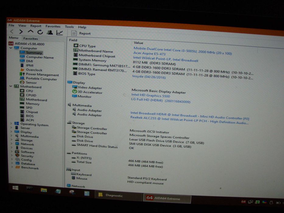Click the Field column header
Image resolution: width=284 pixels, height=213 pixels.
tap(73, 40)
